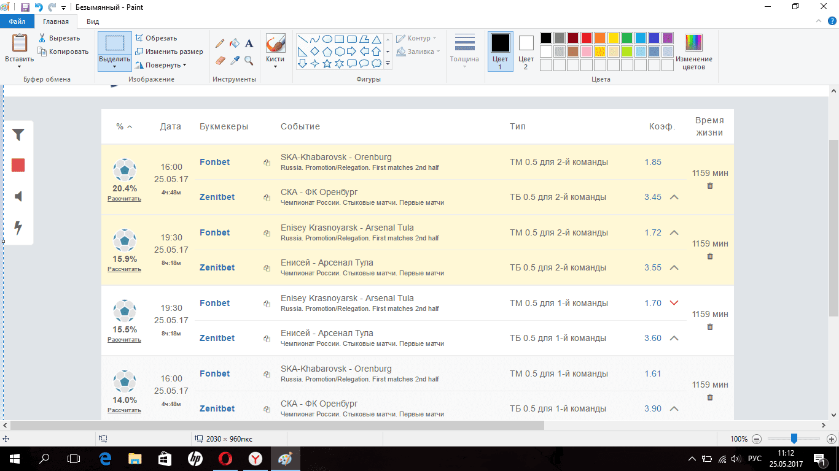Click the trash icon for 20.4% bet
The height and width of the screenshot is (471, 839).
pyautogui.click(x=710, y=186)
